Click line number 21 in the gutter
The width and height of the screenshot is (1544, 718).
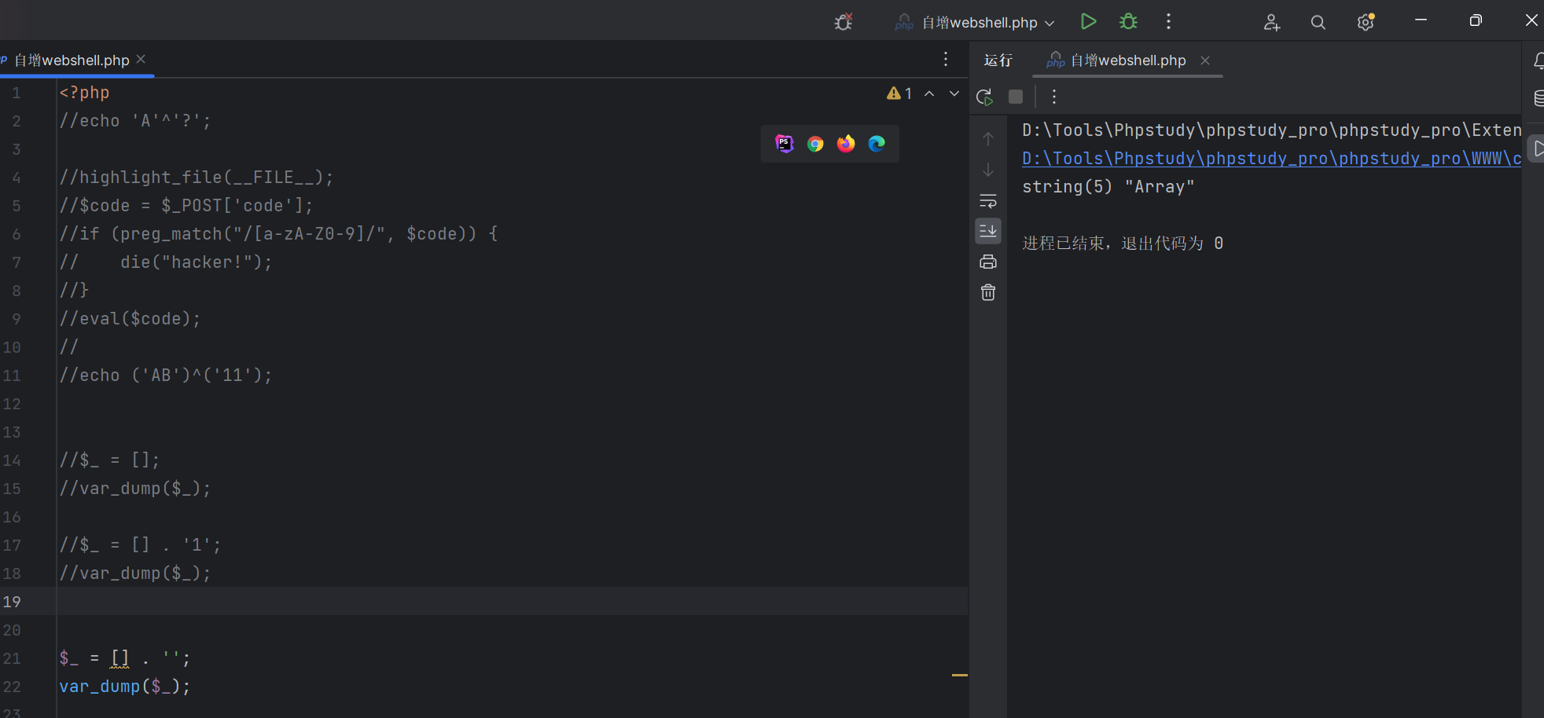click(x=12, y=658)
